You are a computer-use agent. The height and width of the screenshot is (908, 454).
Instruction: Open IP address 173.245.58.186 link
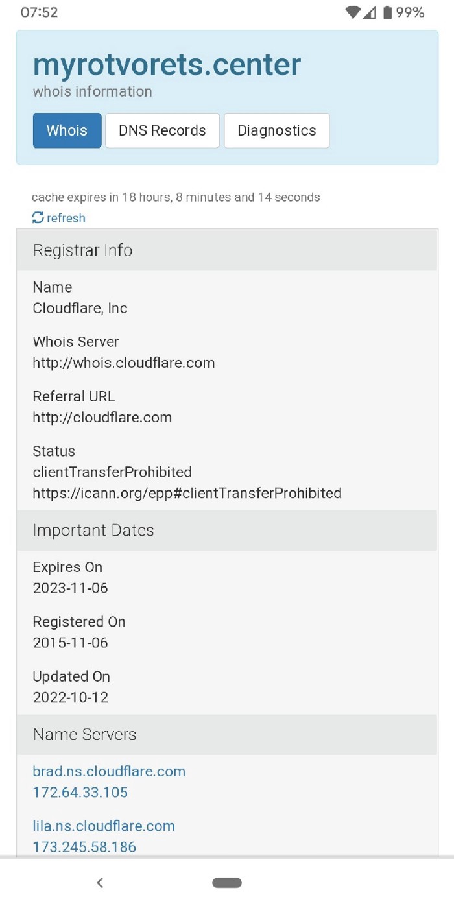84,846
